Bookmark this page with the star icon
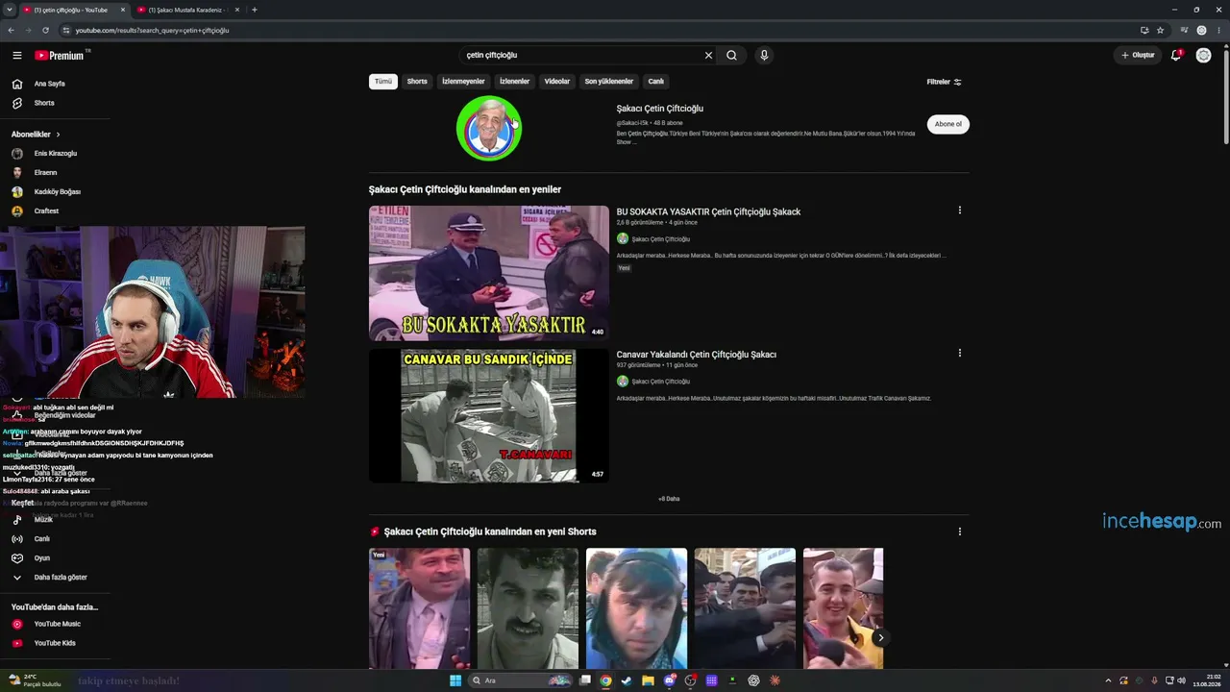Screen dimensions: 1230x692 click(1160, 30)
